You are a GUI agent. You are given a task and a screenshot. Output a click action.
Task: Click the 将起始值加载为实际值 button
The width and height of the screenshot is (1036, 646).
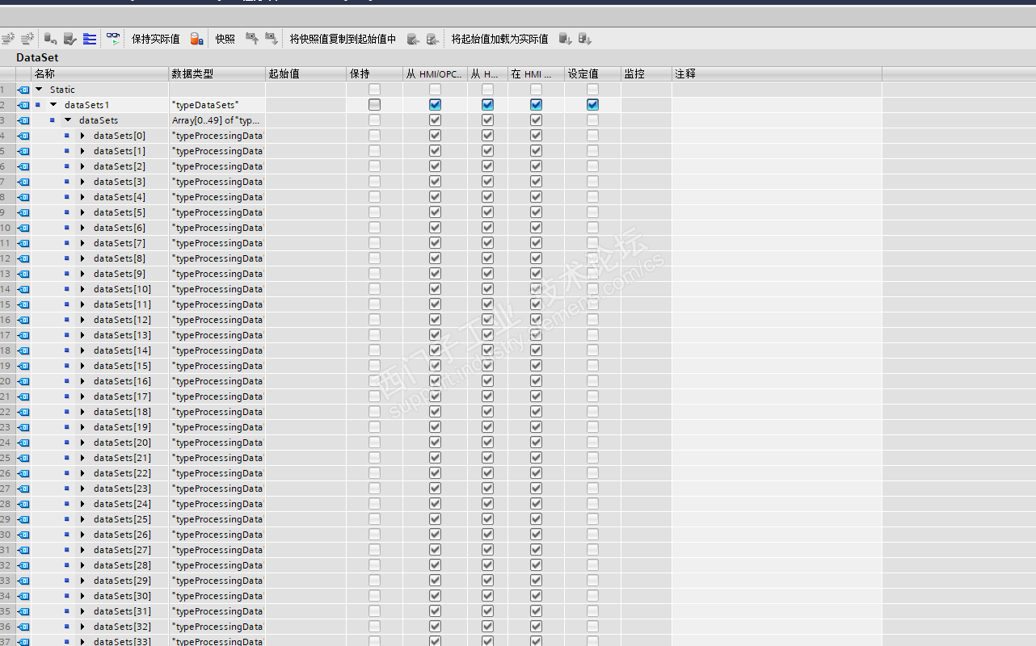click(499, 39)
